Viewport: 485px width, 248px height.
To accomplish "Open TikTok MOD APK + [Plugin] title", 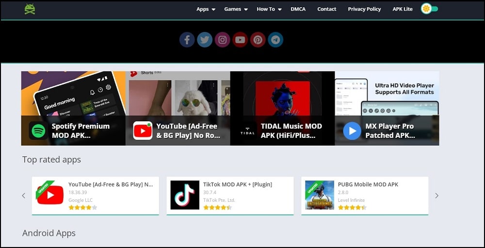I will point(238,184).
